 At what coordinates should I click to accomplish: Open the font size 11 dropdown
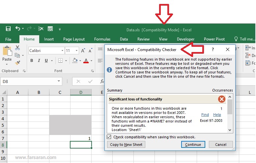[x=76, y=51]
